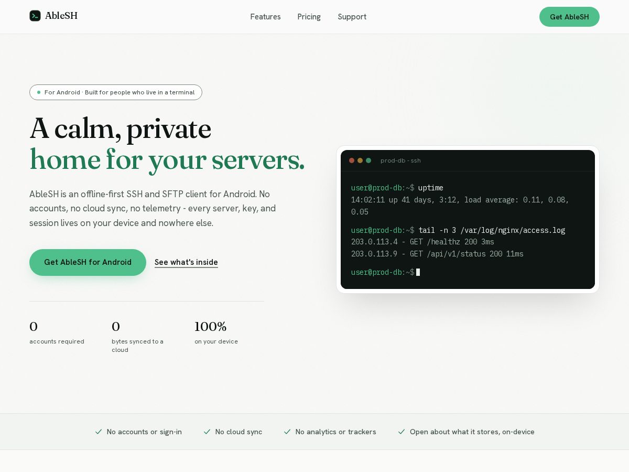Click checkmark beside No accounts or sign-in
The width and height of the screenshot is (629, 472).
(99, 432)
